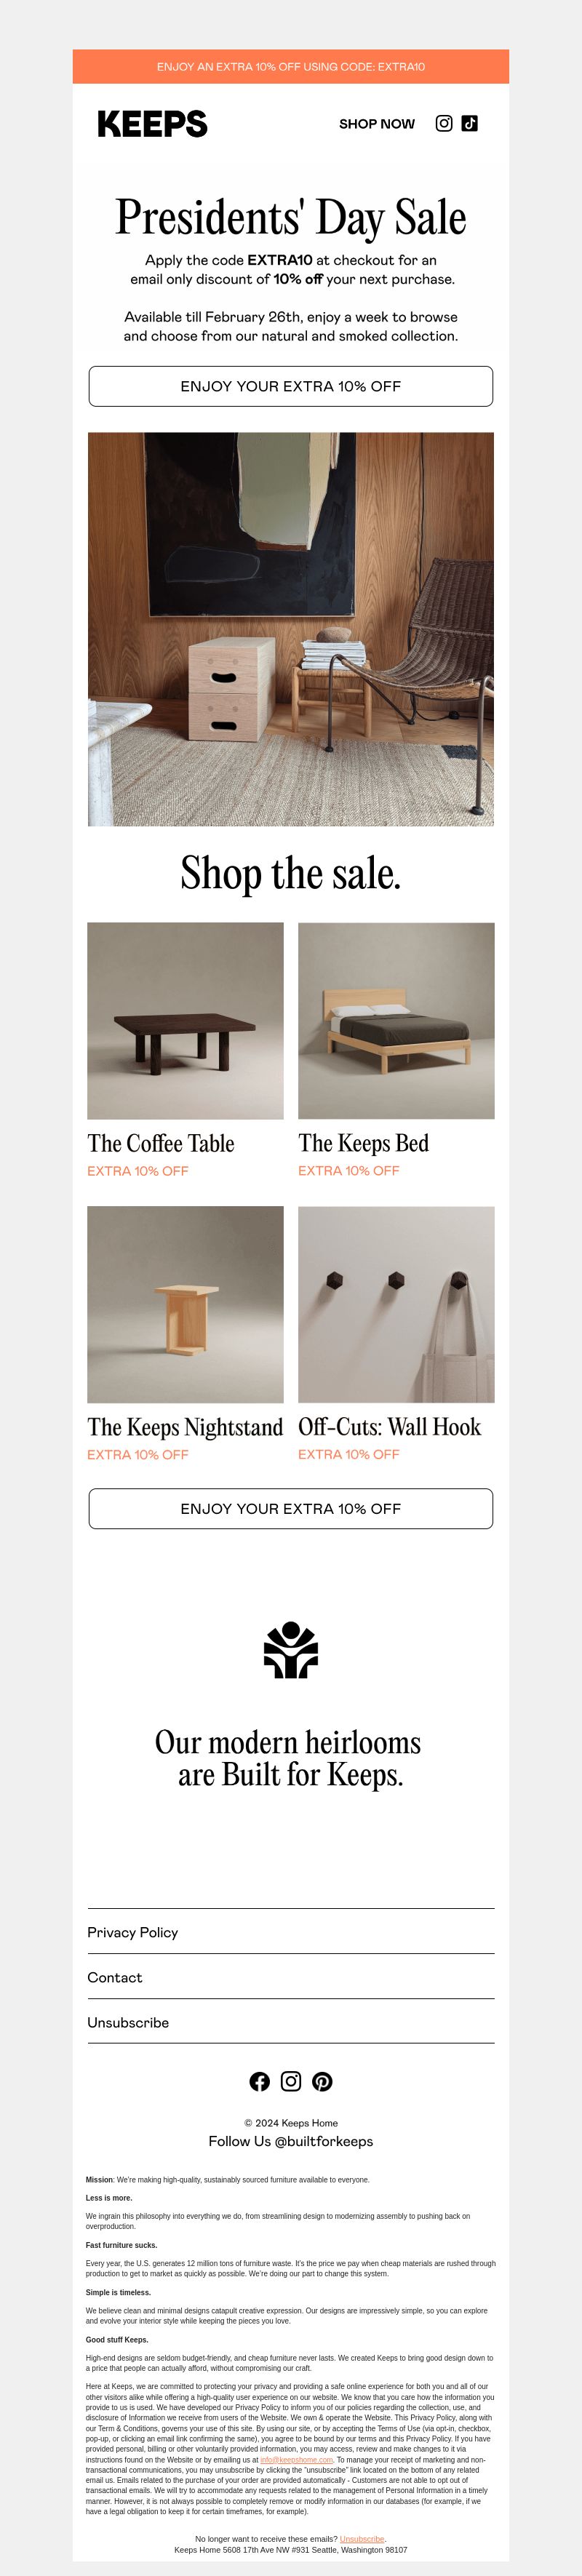The image size is (582, 2576).
Task: Open the TikTok icon in the header
Action: 470,123
